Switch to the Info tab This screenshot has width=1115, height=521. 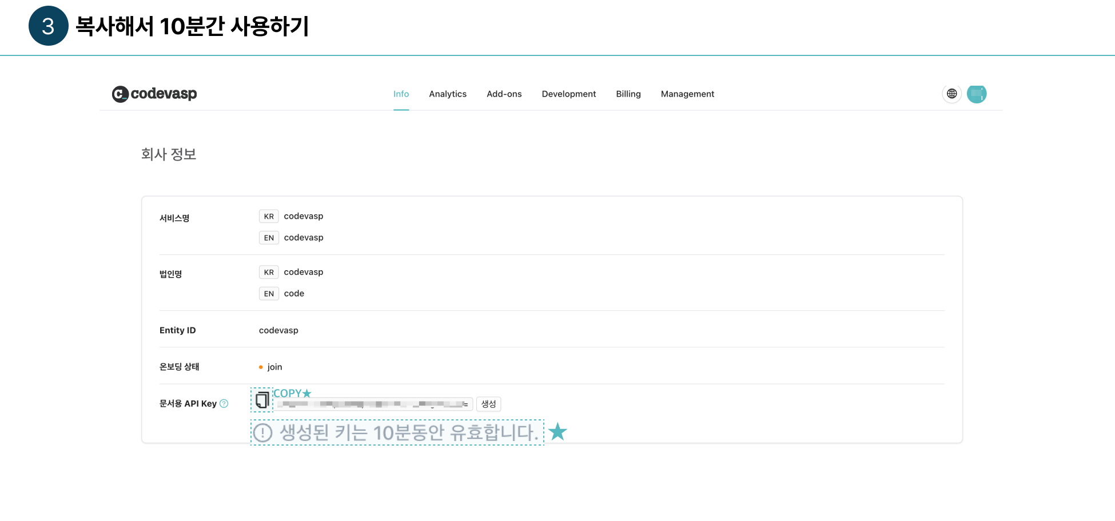[401, 94]
